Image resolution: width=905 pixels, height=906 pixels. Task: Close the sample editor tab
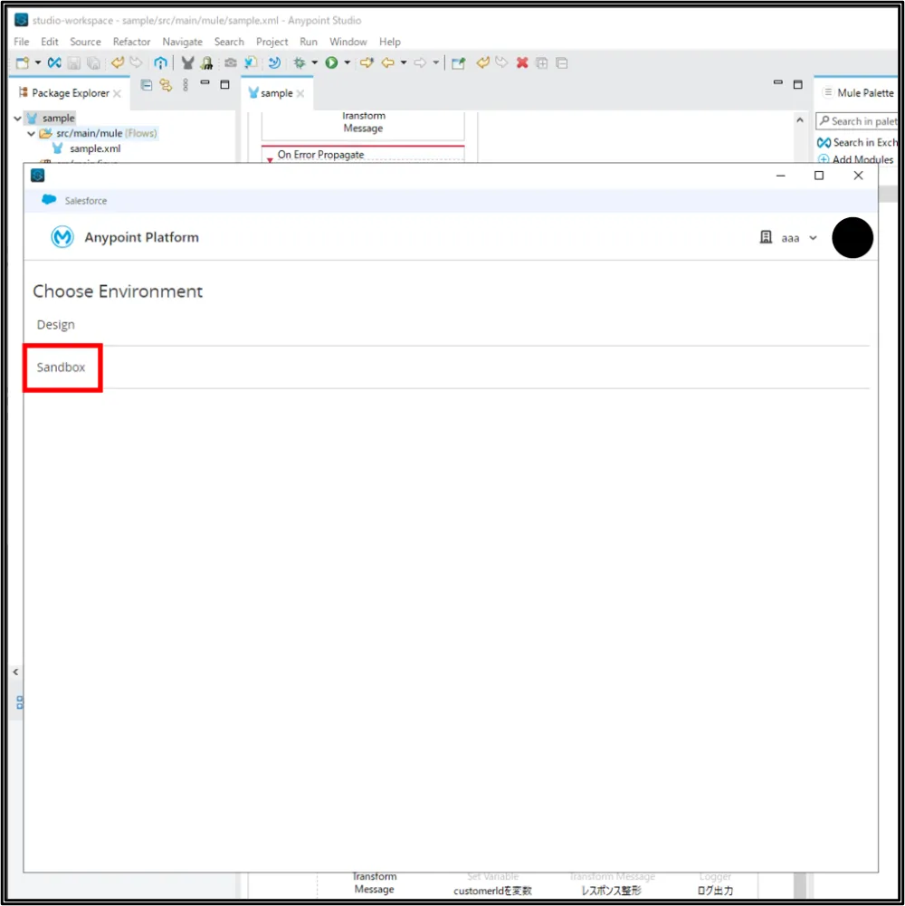click(x=300, y=93)
